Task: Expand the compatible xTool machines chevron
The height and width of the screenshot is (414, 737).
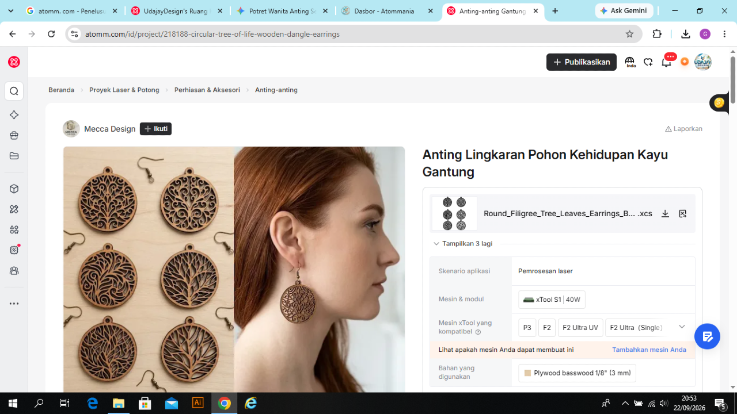Action: 682,327
